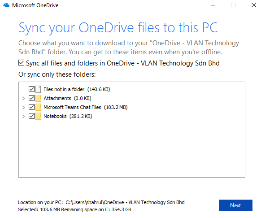This screenshot has width=261, height=218.
Task: Toggle the Microsoft Teams Chat Files checkbox
Action: [x=32, y=107]
